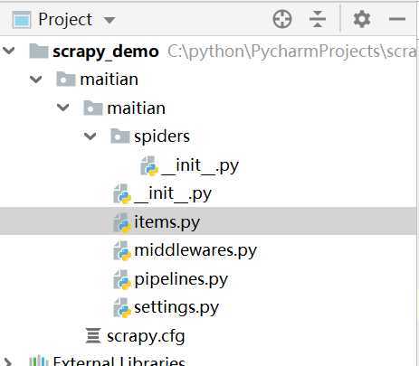Select the settings.py file name
419x366 pixels.
point(176,307)
